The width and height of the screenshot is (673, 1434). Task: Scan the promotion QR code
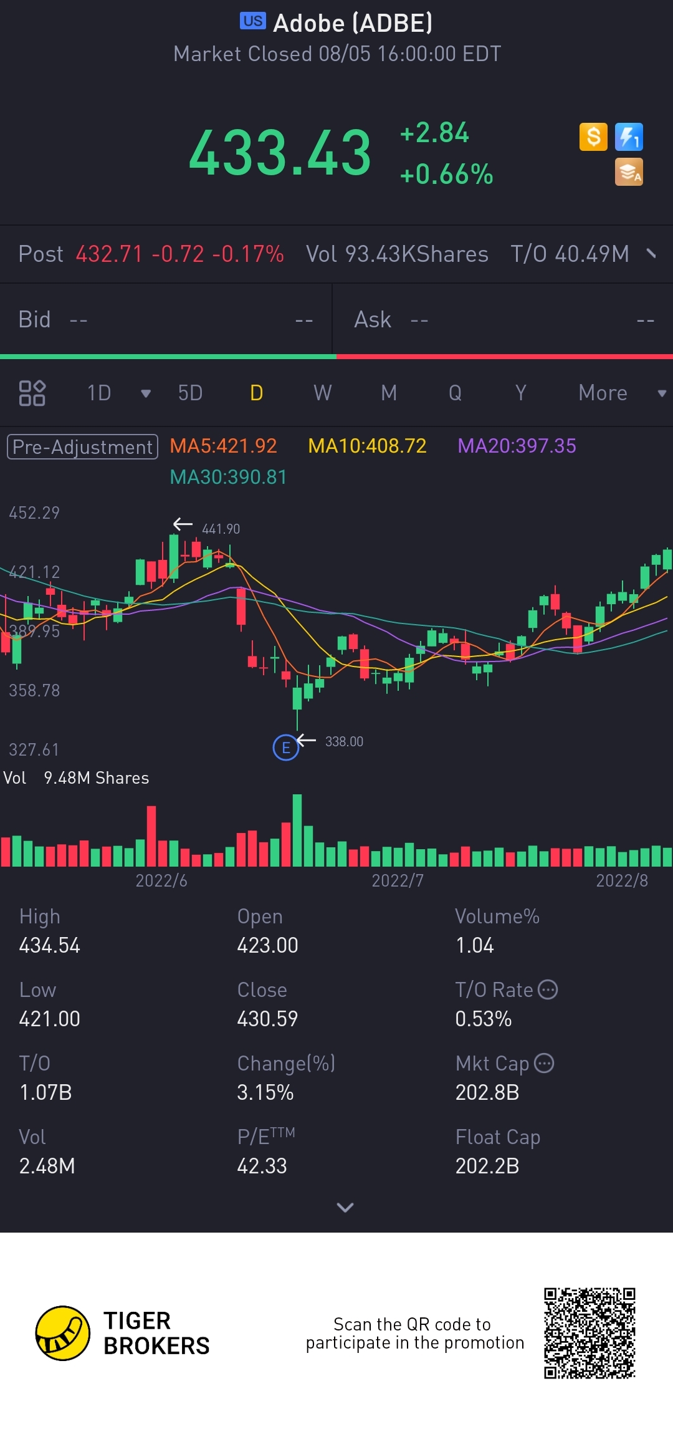tap(589, 1333)
